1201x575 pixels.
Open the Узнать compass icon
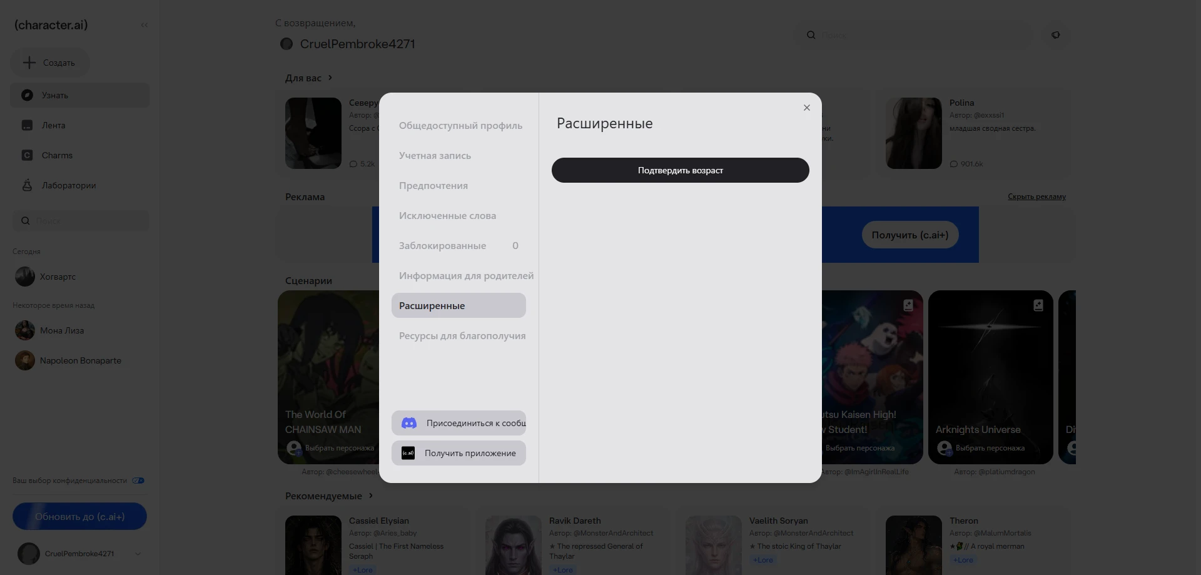pos(27,95)
